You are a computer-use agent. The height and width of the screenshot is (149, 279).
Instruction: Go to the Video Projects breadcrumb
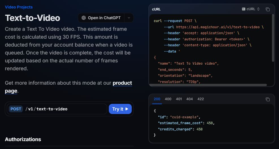19,7
